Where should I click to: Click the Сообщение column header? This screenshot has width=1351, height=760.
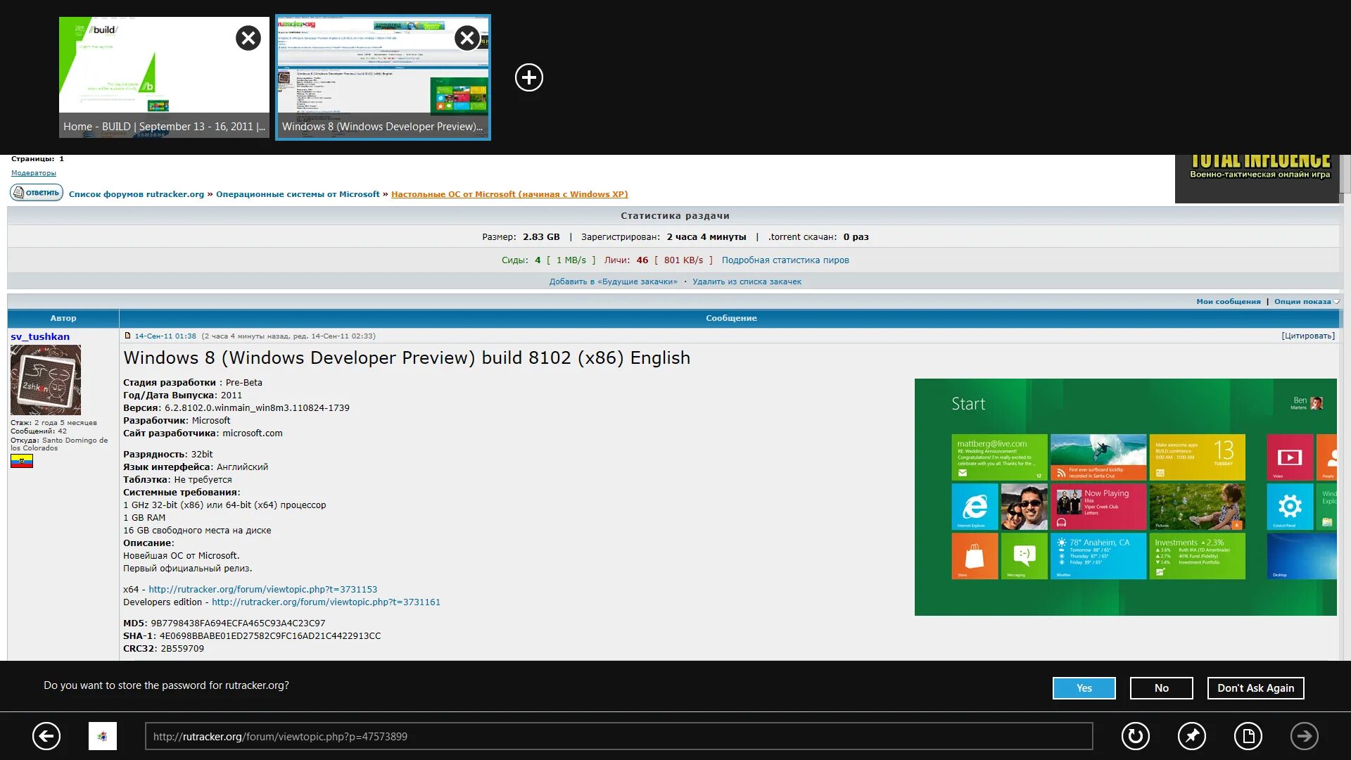pyautogui.click(x=731, y=318)
